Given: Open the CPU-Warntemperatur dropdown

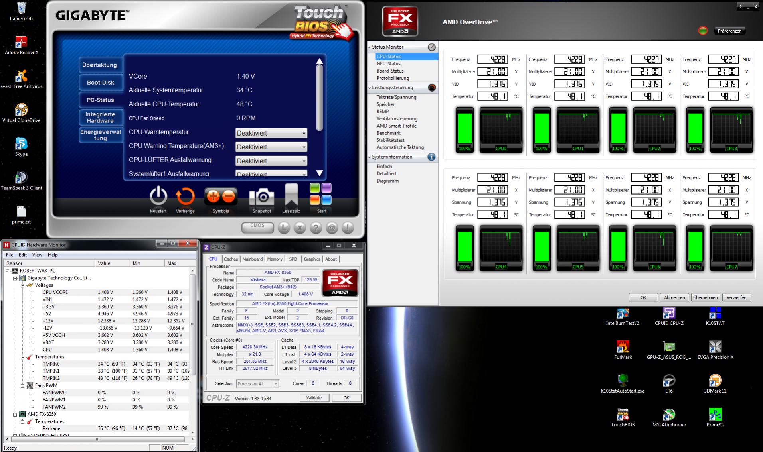Looking at the screenshot, I should [x=271, y=133].
